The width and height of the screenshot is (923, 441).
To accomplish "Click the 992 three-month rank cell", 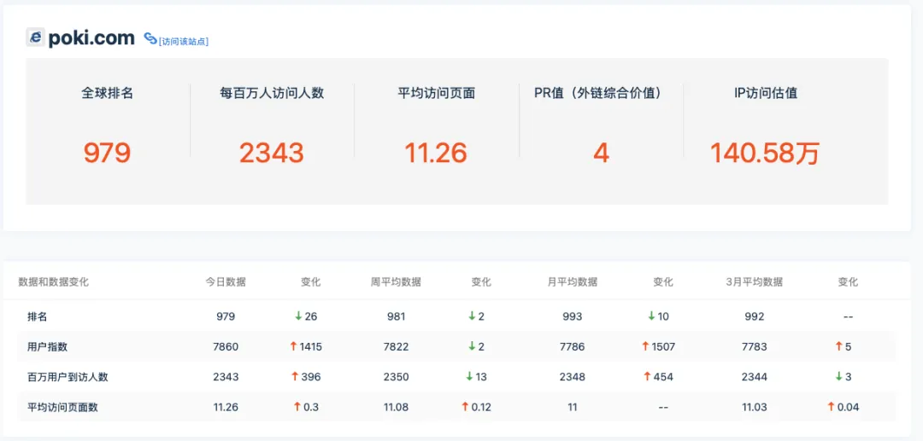I will 755,316.
